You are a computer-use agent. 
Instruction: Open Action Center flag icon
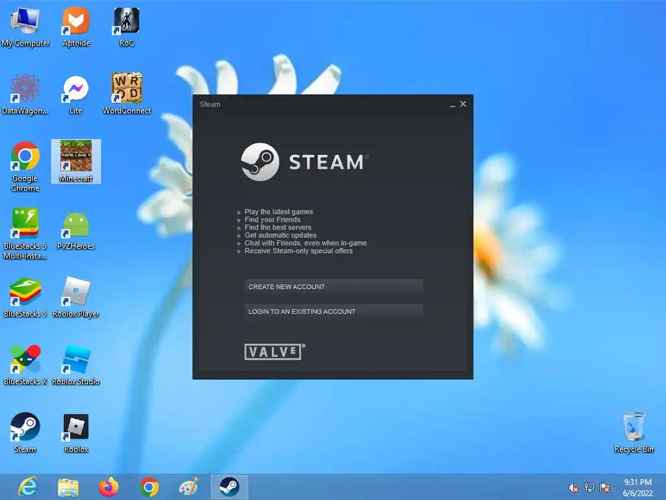[606, 488]
